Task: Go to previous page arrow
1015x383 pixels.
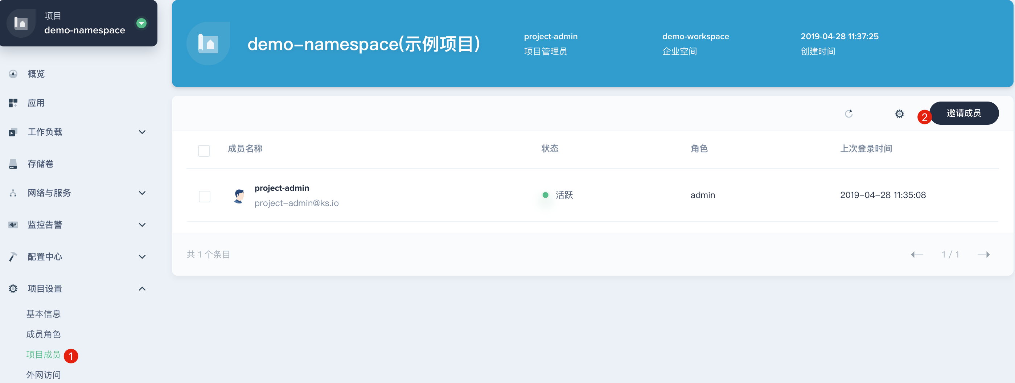Action: (x=916, y=255)
